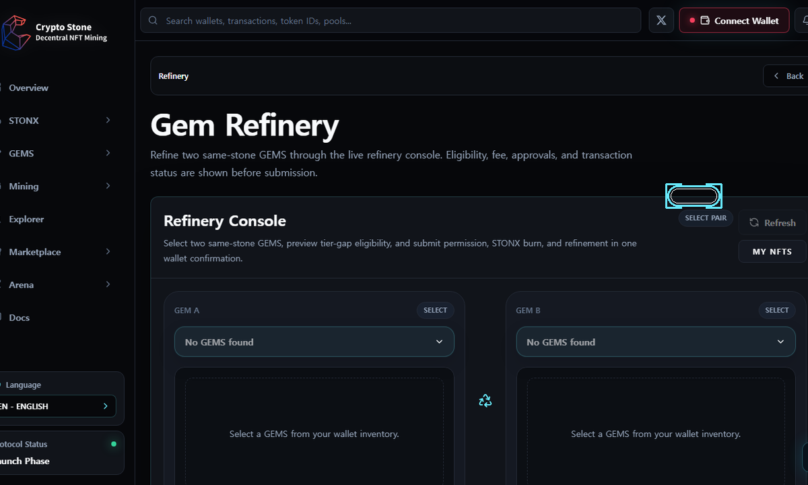Click the Refresh circular arrows icon

754,222
